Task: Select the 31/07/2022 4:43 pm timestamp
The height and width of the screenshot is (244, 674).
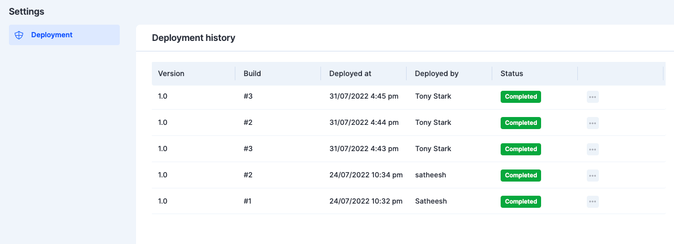Action: (x=364, y=149)
